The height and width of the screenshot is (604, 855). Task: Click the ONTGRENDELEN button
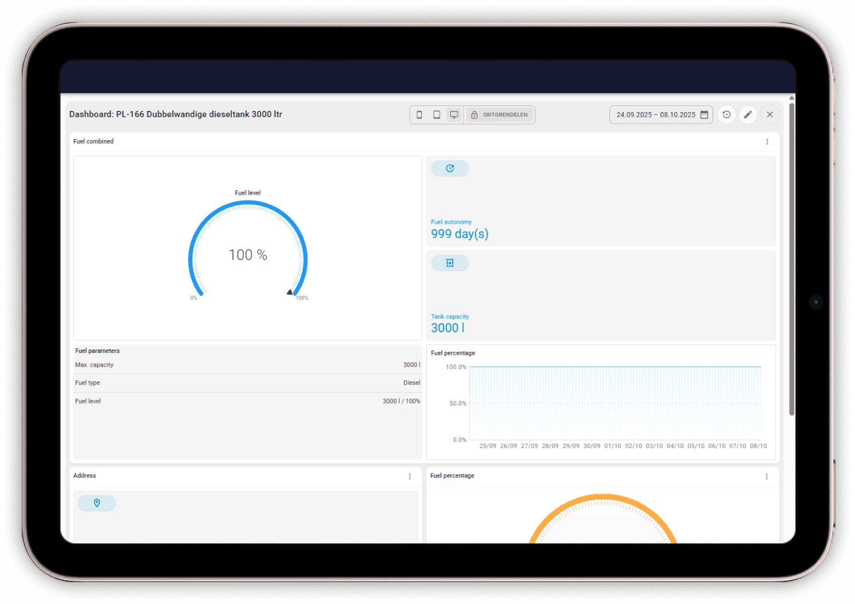tap(506, 114)
